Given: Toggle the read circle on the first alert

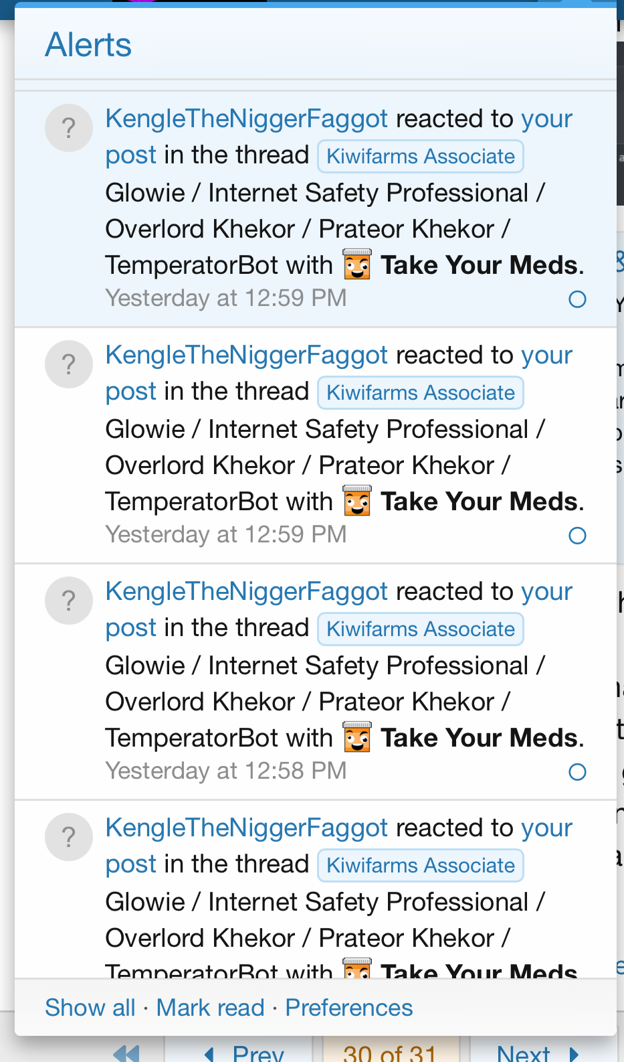Looking at the screenshot, I should click(577, 299).
